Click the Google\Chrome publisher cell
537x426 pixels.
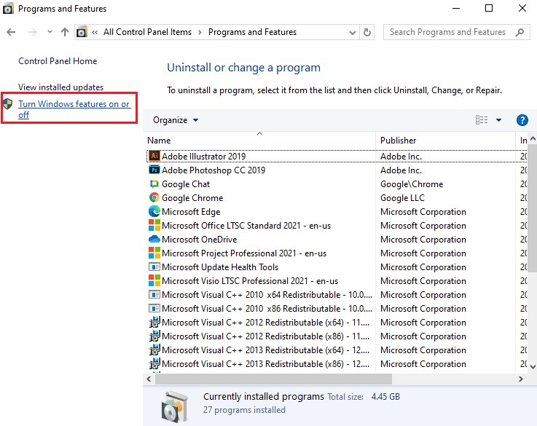(412, 184)
